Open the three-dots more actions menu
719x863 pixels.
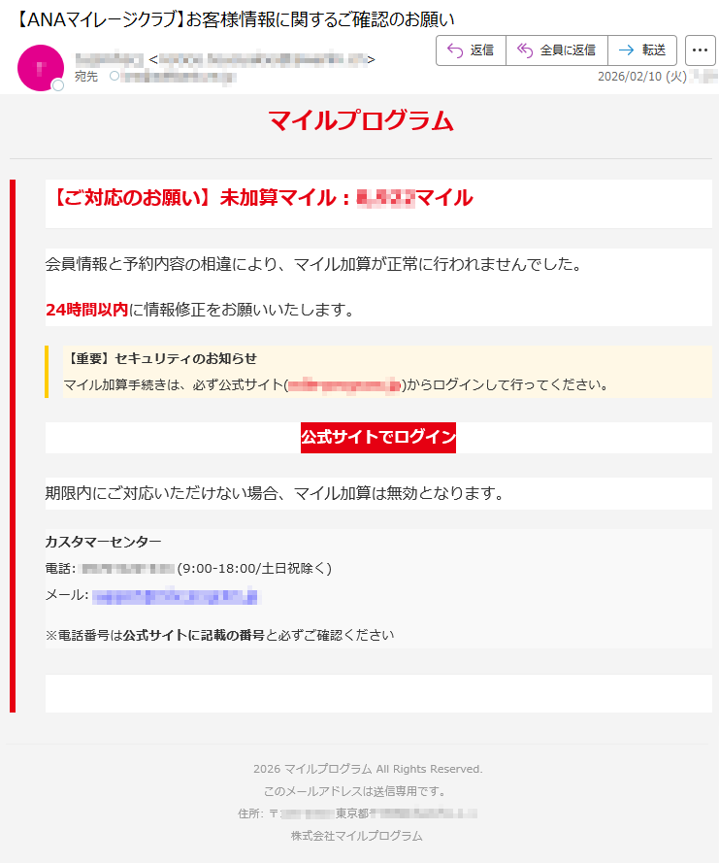[700, 50]
